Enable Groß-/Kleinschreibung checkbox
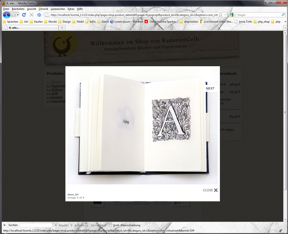 (110, 225)
